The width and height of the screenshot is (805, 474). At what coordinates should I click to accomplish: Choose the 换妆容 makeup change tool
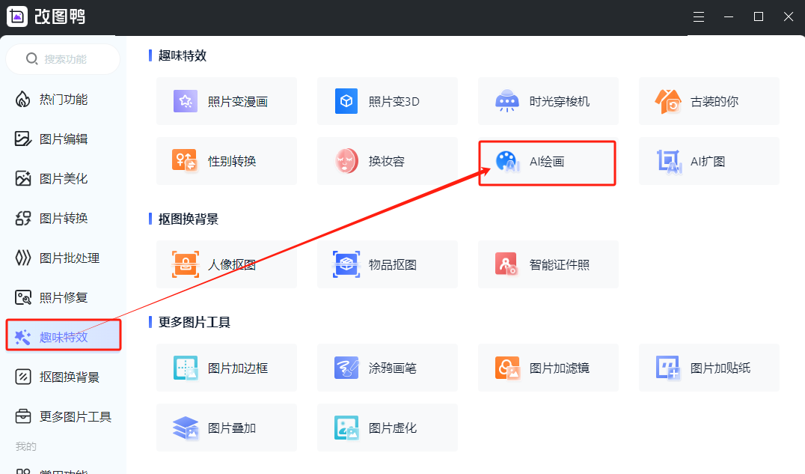(x=387, y=161)
